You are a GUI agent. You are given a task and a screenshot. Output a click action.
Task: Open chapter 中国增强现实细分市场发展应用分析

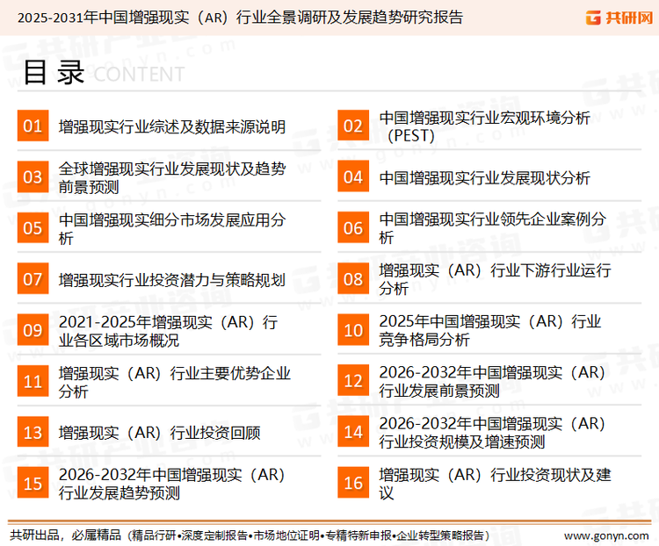172,229
